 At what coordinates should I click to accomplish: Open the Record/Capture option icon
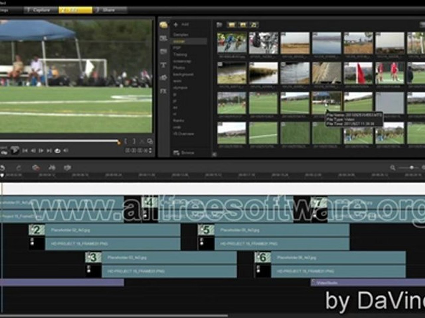pos(36,168)
